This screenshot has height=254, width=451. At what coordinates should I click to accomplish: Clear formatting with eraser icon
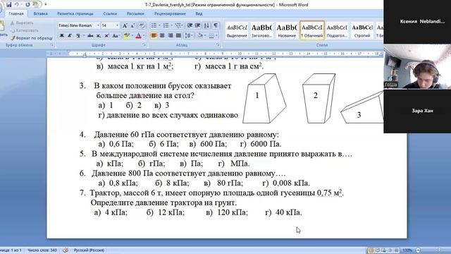pos(142,25)
